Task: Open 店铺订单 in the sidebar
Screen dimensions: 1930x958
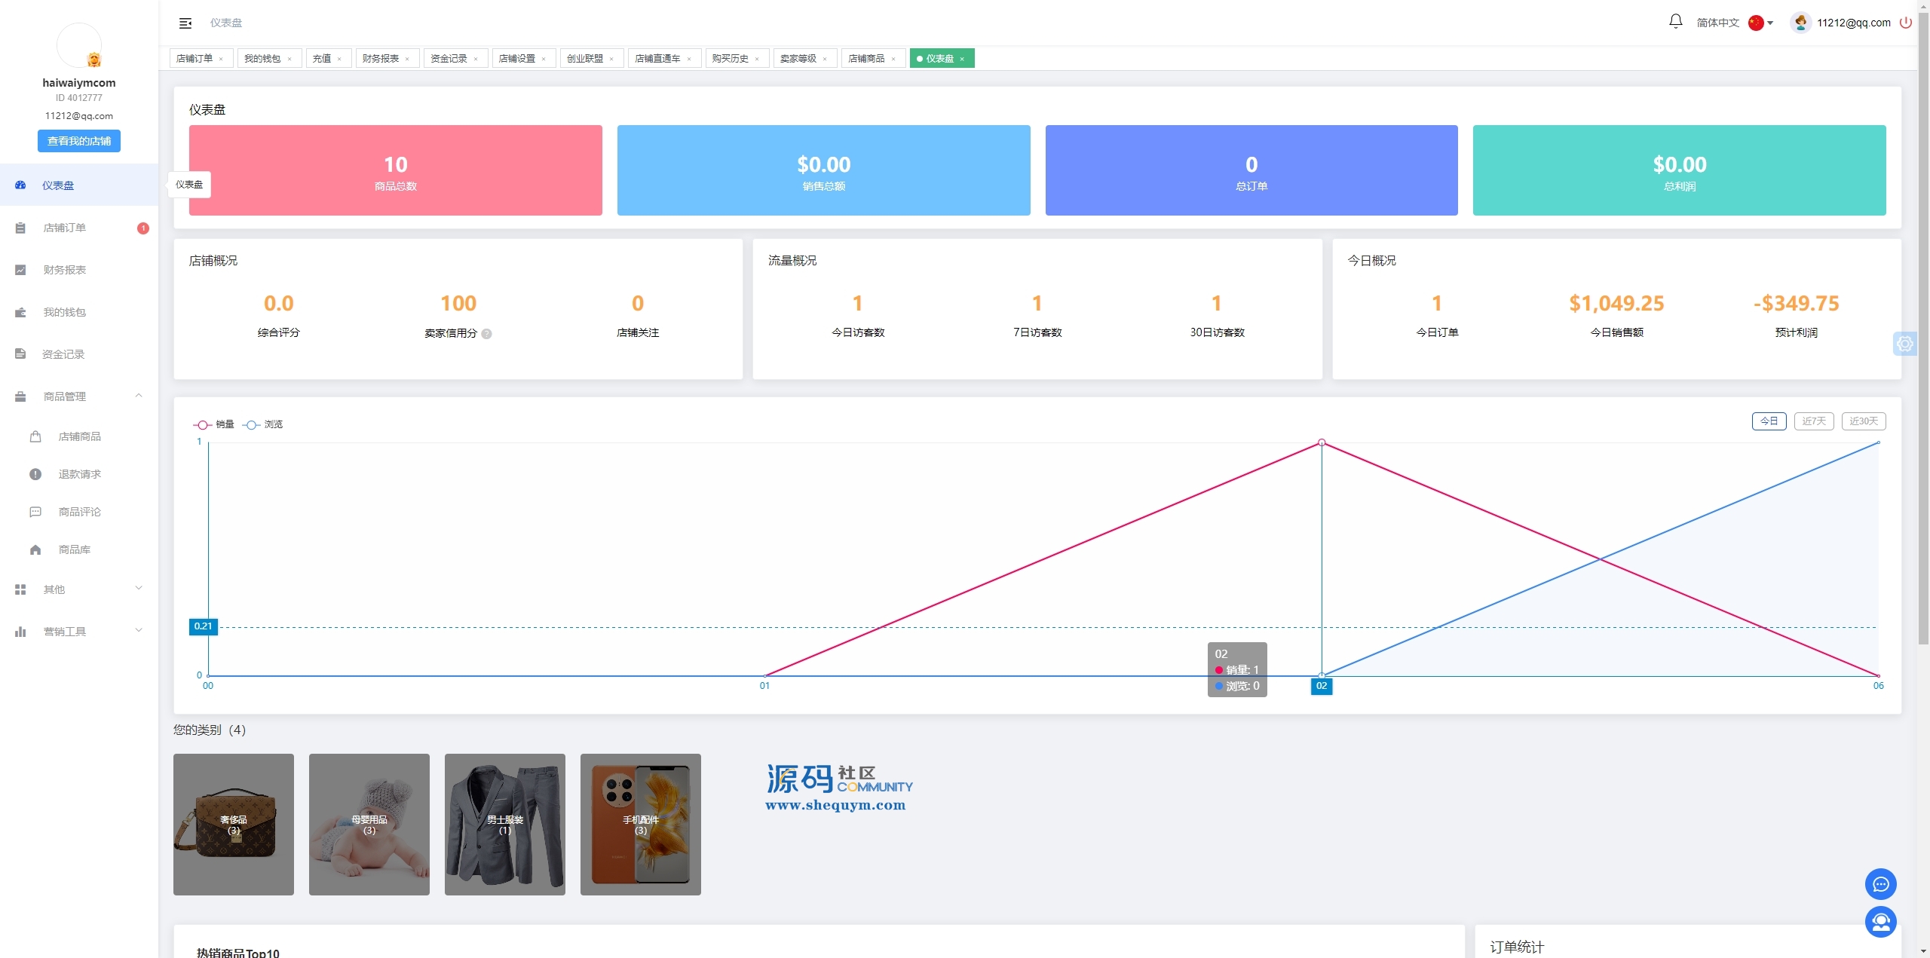Action: tap(79, 228)
